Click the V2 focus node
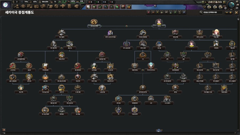 pos(118,110)
